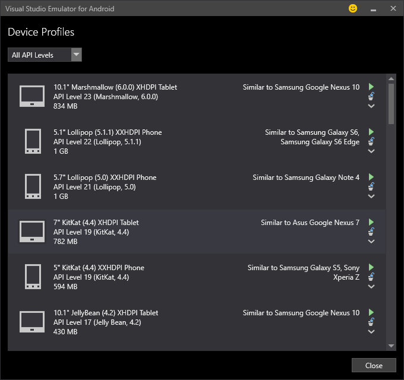404x380 pixels.
Task: Click the Close button
Action: point(374,365)
